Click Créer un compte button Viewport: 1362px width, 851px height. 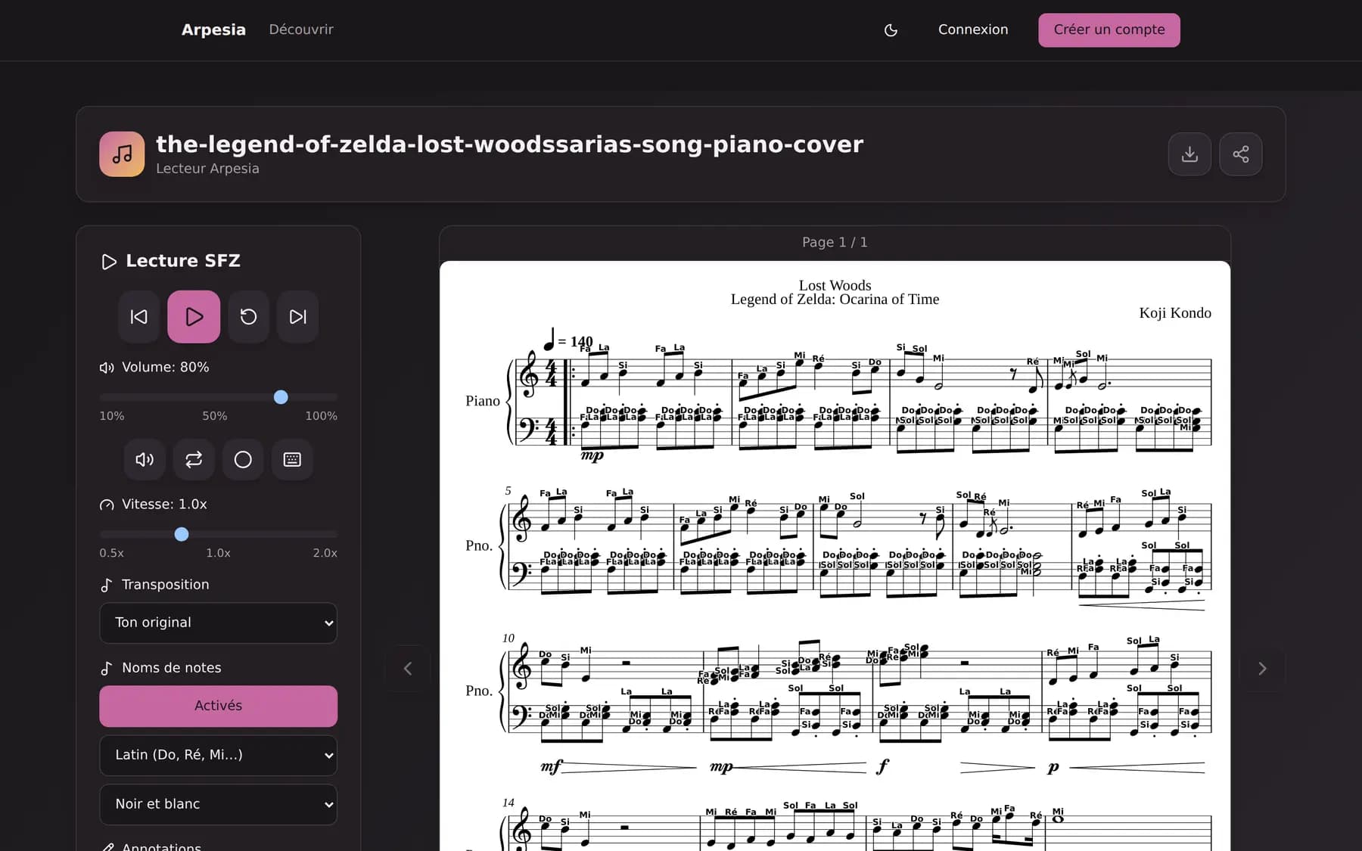[x=1109, y=30]
